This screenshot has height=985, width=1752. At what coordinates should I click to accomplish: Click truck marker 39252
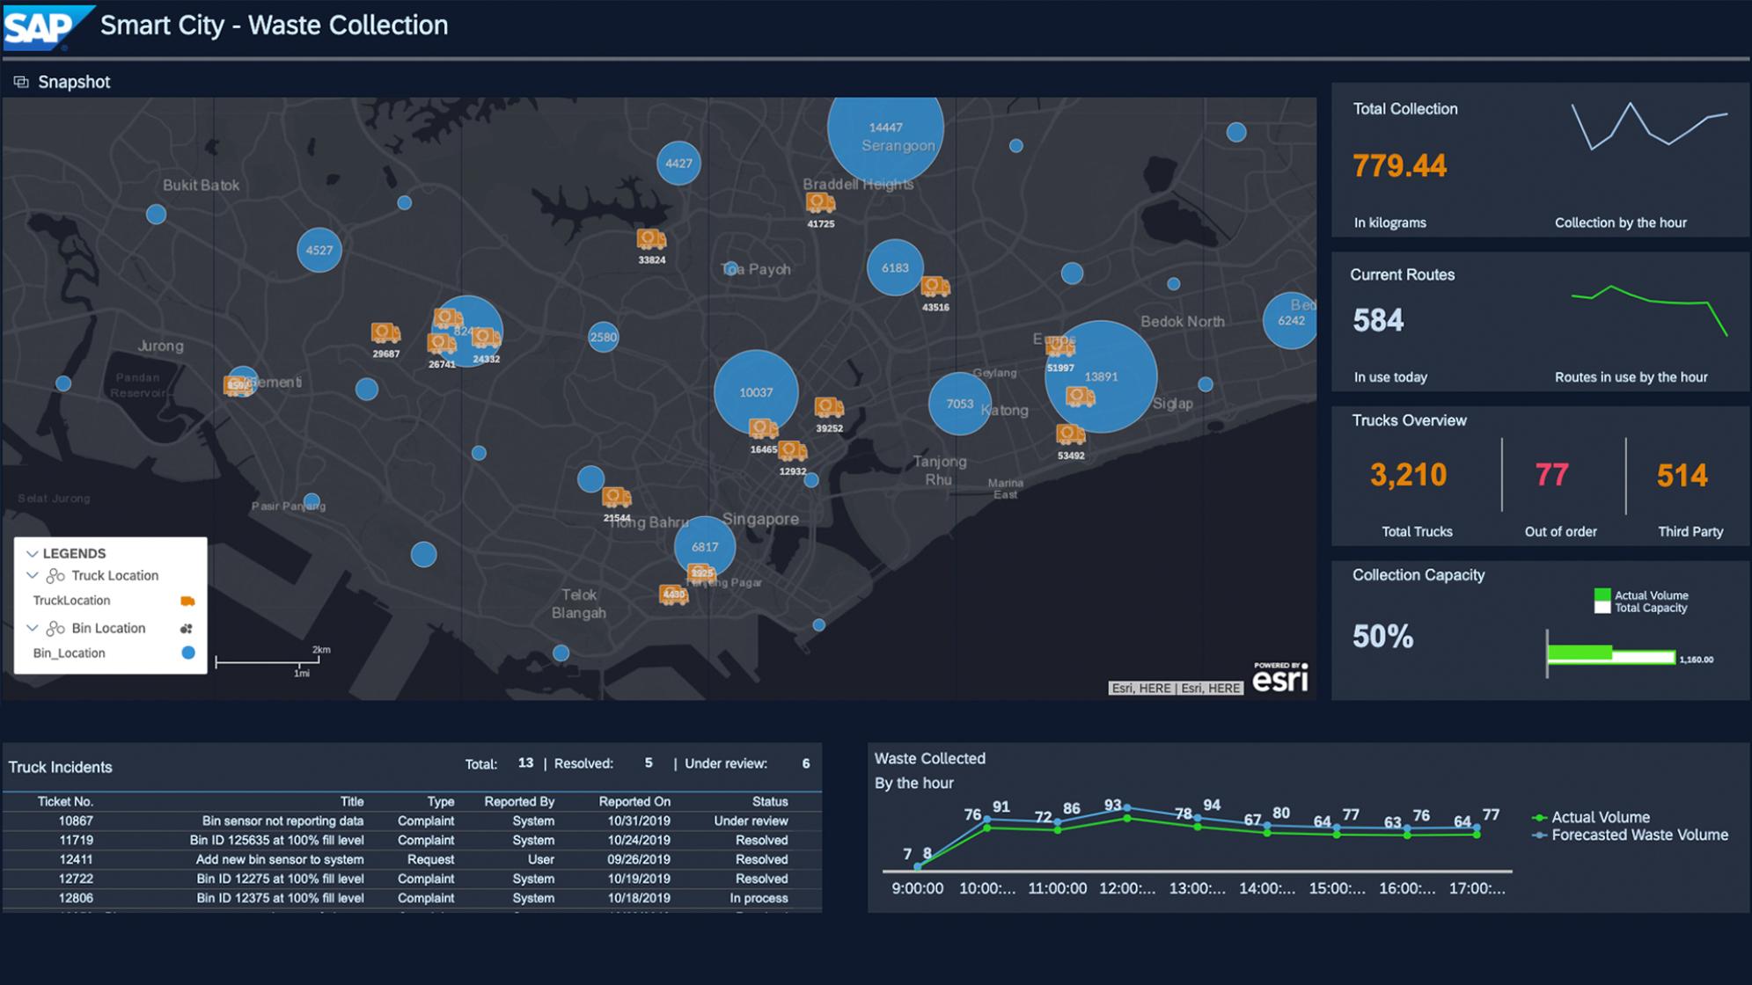(x=829, y=407)
